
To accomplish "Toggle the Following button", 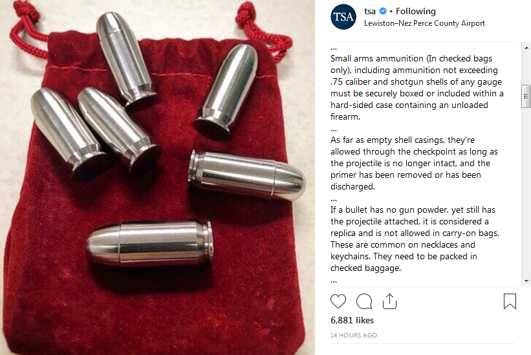I will [x=415, y=11].
